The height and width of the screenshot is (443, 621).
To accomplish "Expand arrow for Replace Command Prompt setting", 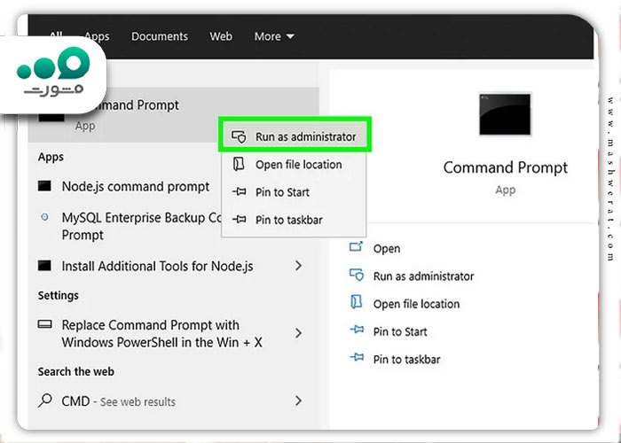I will coord(299,333).
